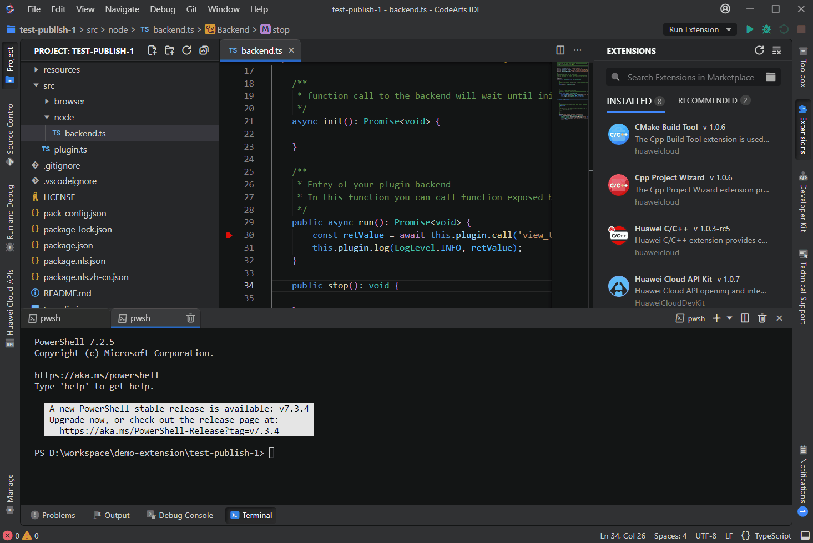Switch to the Recommended extensions tab
The image size is (813, 543).
pyautogui.click(x=708, y=100)
